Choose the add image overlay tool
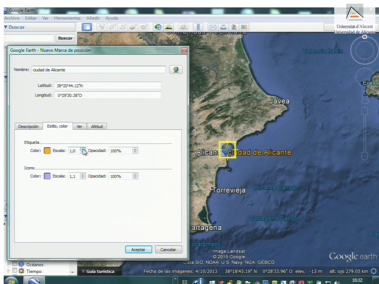Image resolution: width=379 pixels, height=284 pixels. tap(133, 27)
